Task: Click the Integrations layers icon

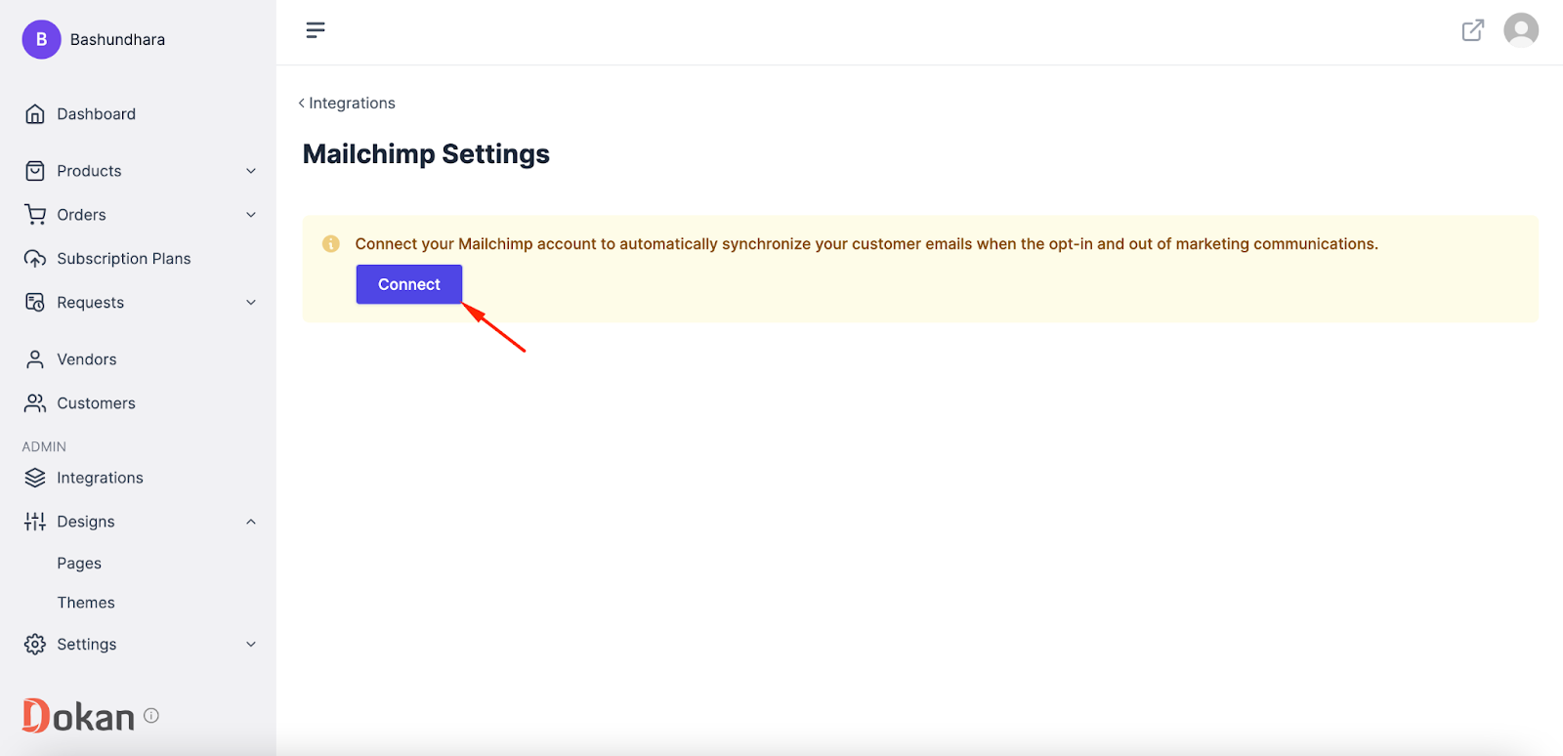Action: tap(35, 478)
